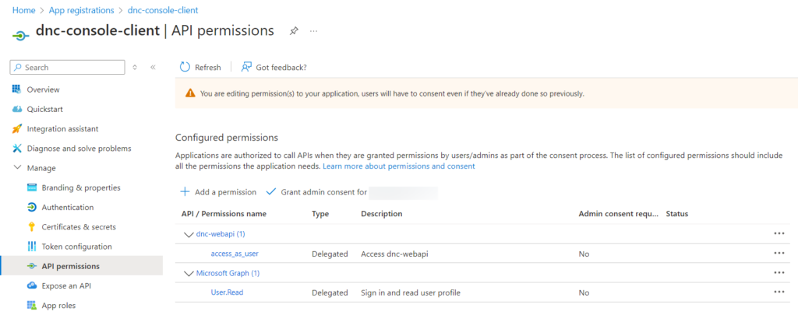
Task: Click the Overview sidebar icon
Action: (17, 89)
